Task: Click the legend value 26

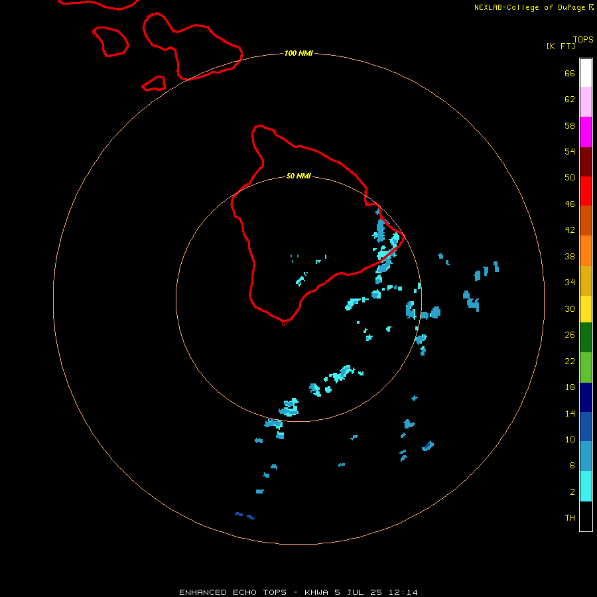Action: [570, 335]
